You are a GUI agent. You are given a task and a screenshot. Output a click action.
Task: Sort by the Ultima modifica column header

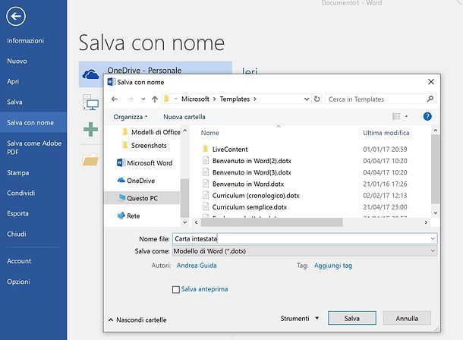[x=386, y=133]
